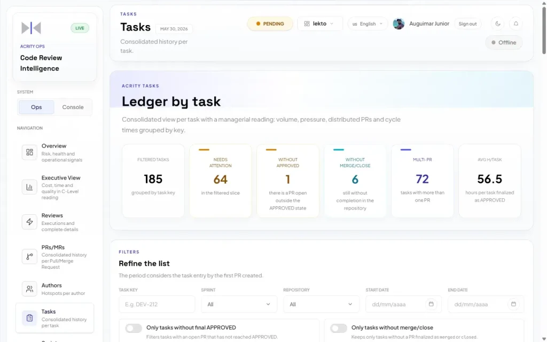The image size is (547, 342).
Task: Expand the Sprint filter dropdown
Action: tap(239, 304)
